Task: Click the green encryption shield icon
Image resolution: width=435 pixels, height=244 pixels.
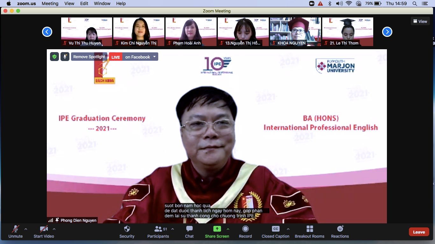Action: [x=54, y=57]
